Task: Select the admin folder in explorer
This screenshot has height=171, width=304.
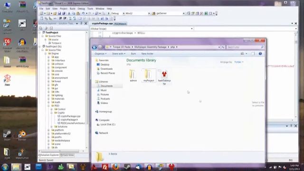Action: coord(133,76)
